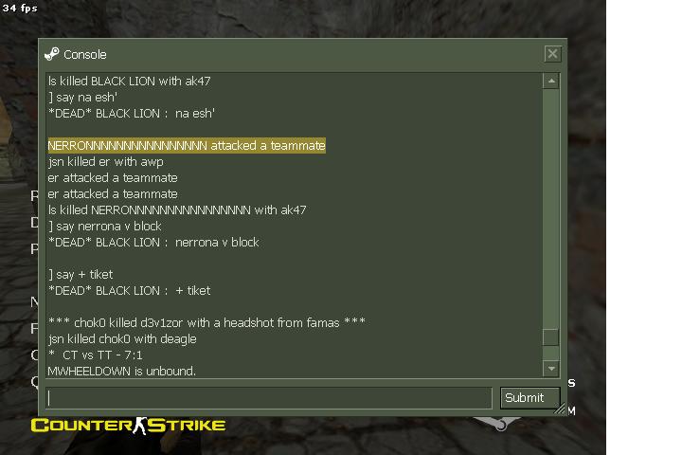Image resolution: width=682 pixels, height=455 pixels.
Task: Click the chok0 headshot from famas line
Action: tap(206, 322)
